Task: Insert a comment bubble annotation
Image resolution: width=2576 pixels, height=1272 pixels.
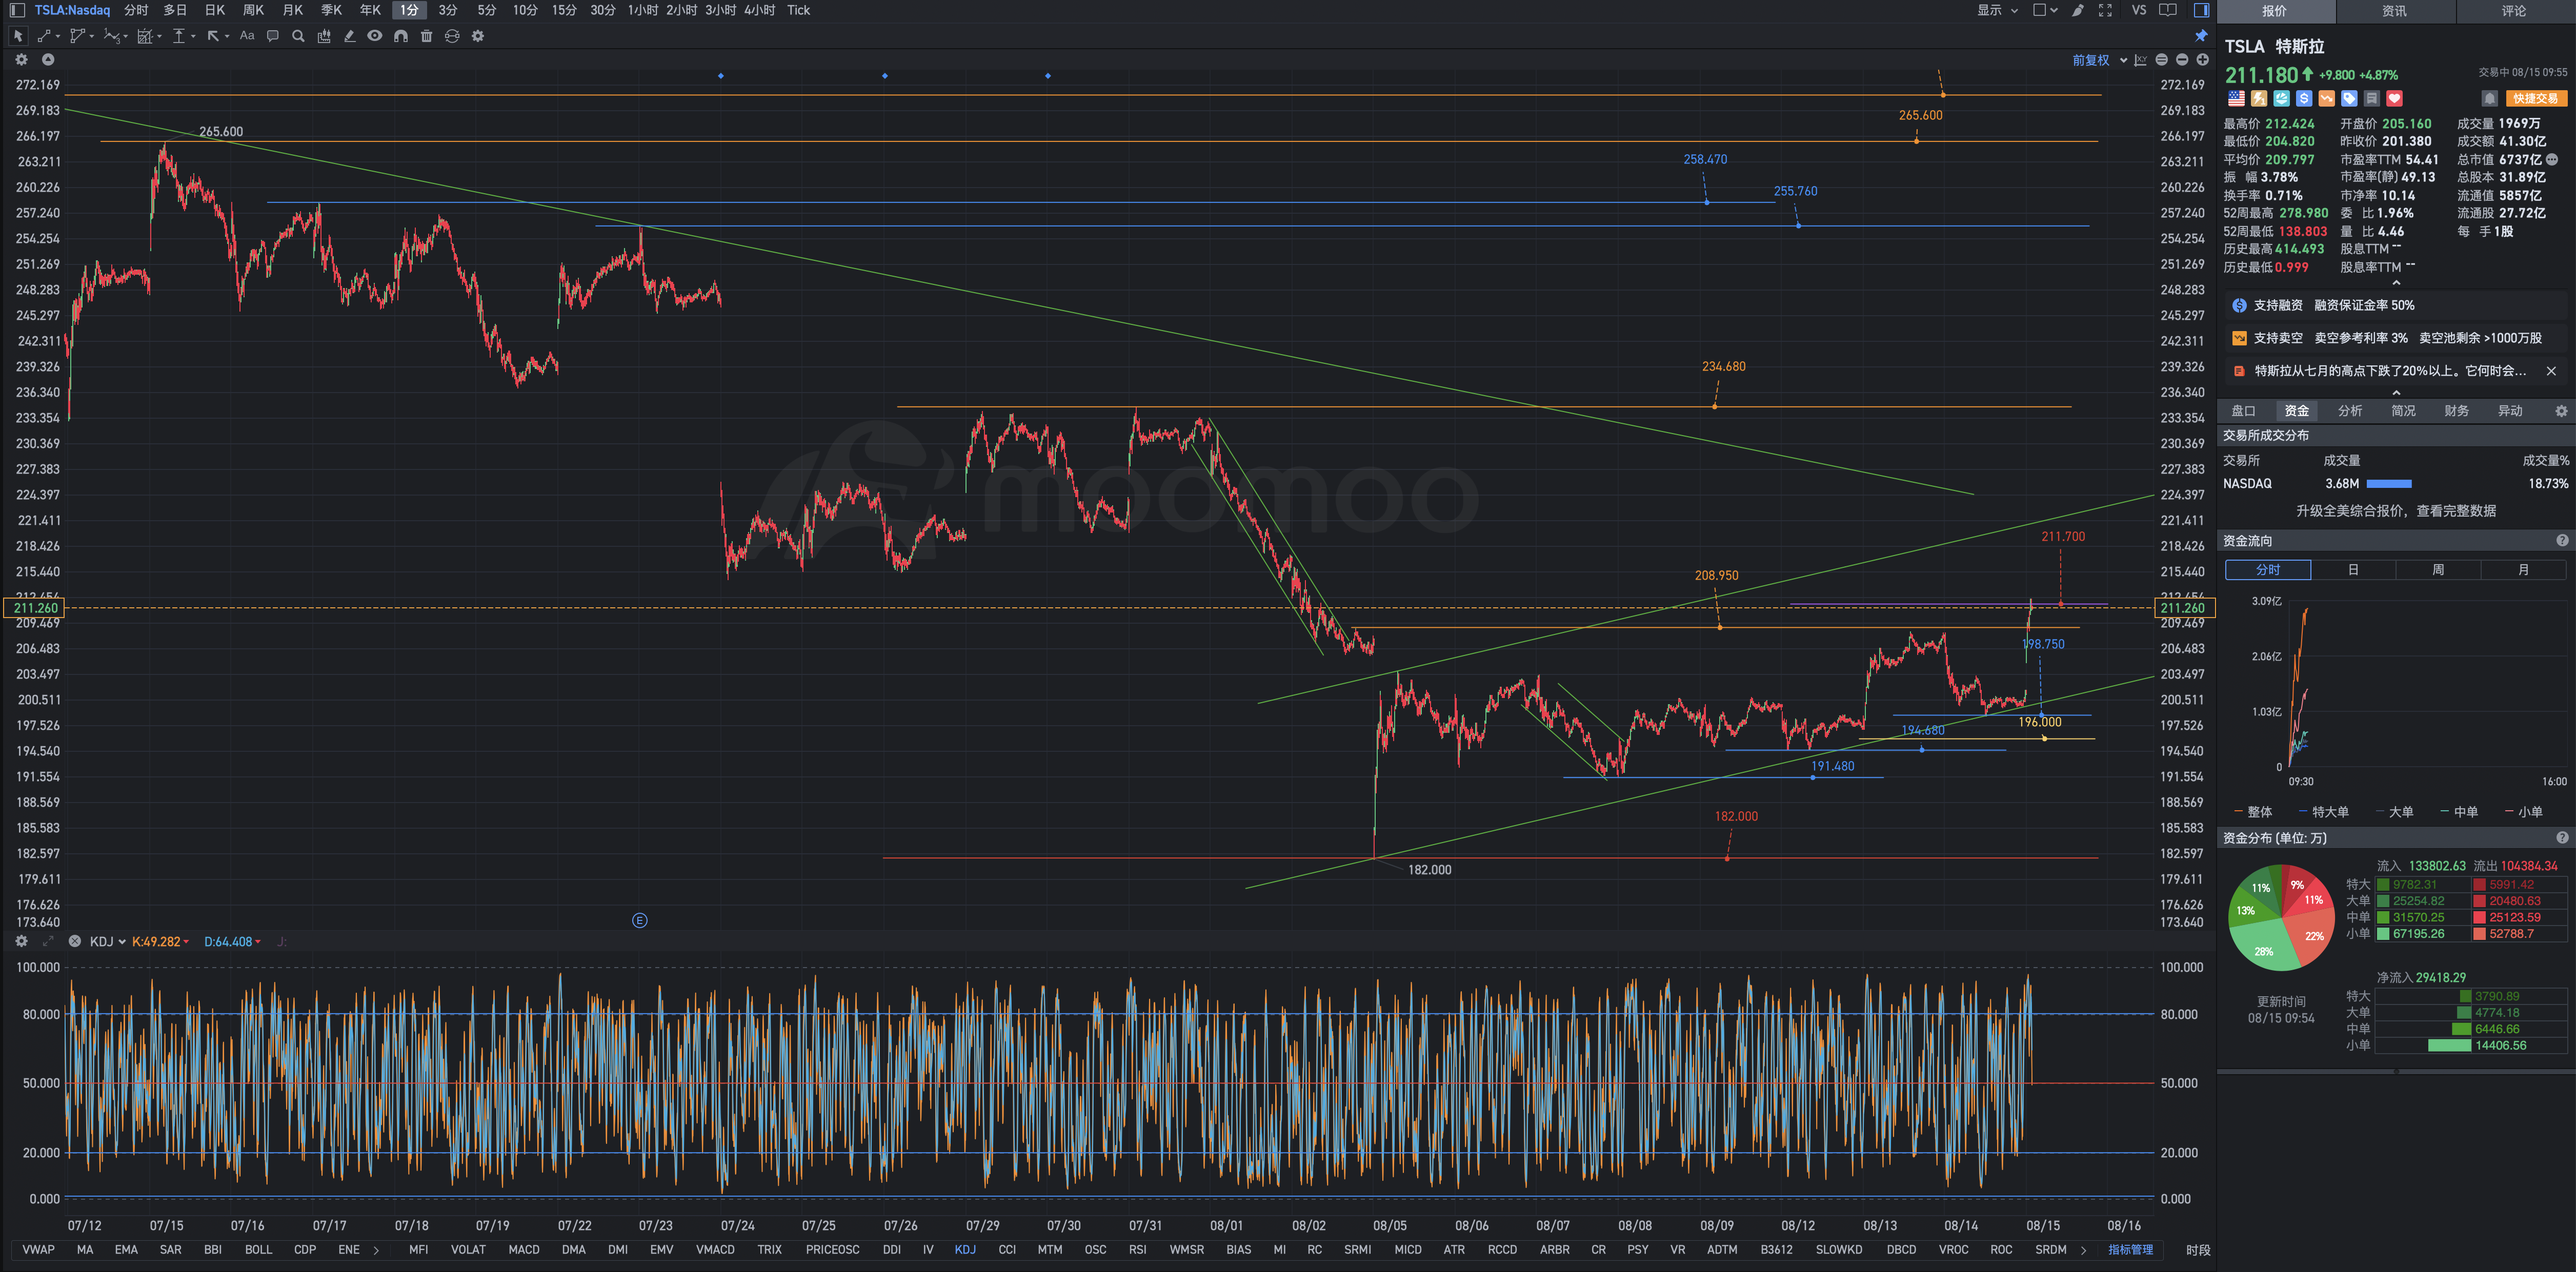Action: 272,36
